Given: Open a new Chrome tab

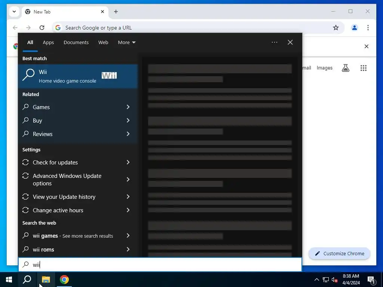Looking at the screenshot, I should (116, 12).
